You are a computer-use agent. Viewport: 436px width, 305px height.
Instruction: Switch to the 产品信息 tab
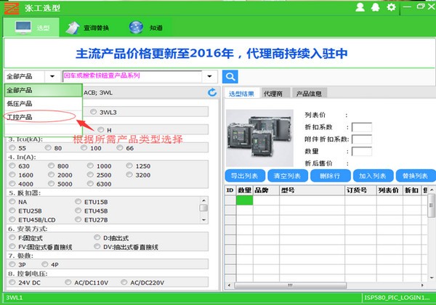[x=307, y=93]
